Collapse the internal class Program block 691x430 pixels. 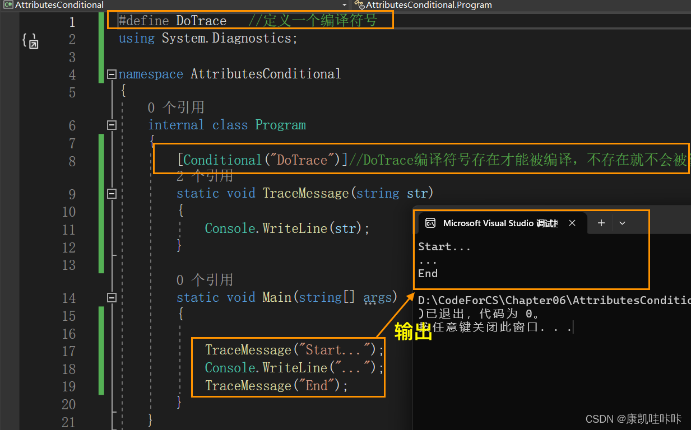pyautogui.click(x=112, y=125)
